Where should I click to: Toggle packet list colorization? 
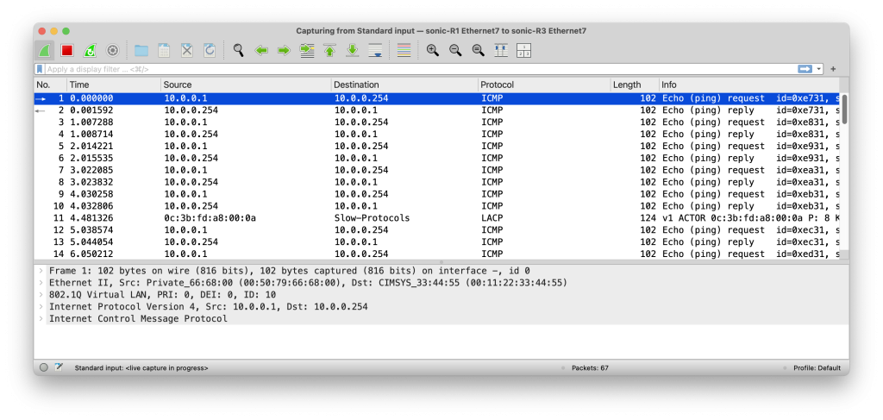pyautogui.click(x=403, y=51)
